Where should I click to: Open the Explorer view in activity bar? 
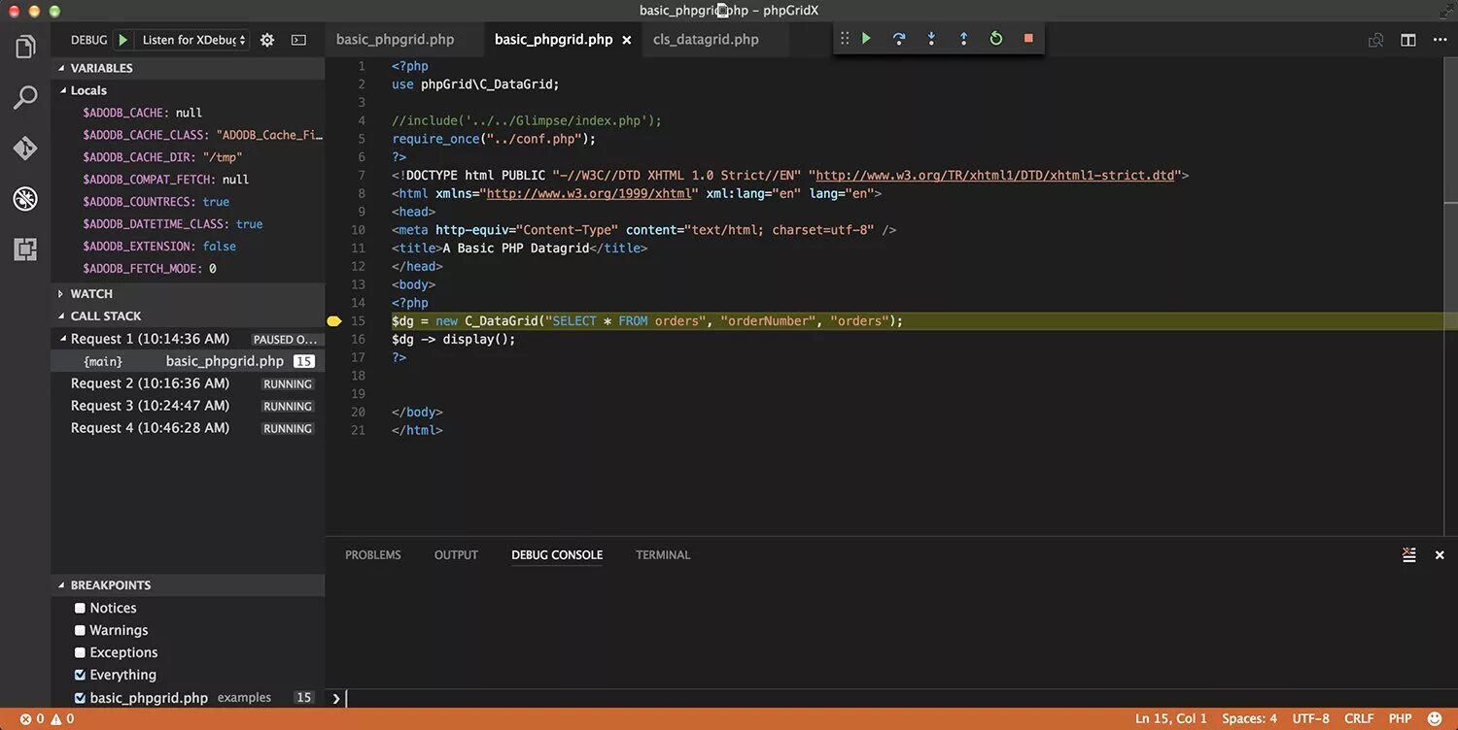25,47
